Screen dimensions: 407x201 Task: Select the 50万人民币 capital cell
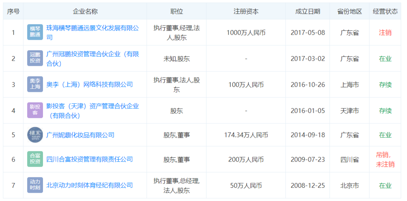[x=246, y=186]
